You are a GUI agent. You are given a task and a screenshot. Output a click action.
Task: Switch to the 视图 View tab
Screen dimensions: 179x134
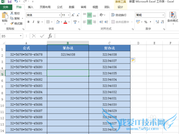pos(95,7)
